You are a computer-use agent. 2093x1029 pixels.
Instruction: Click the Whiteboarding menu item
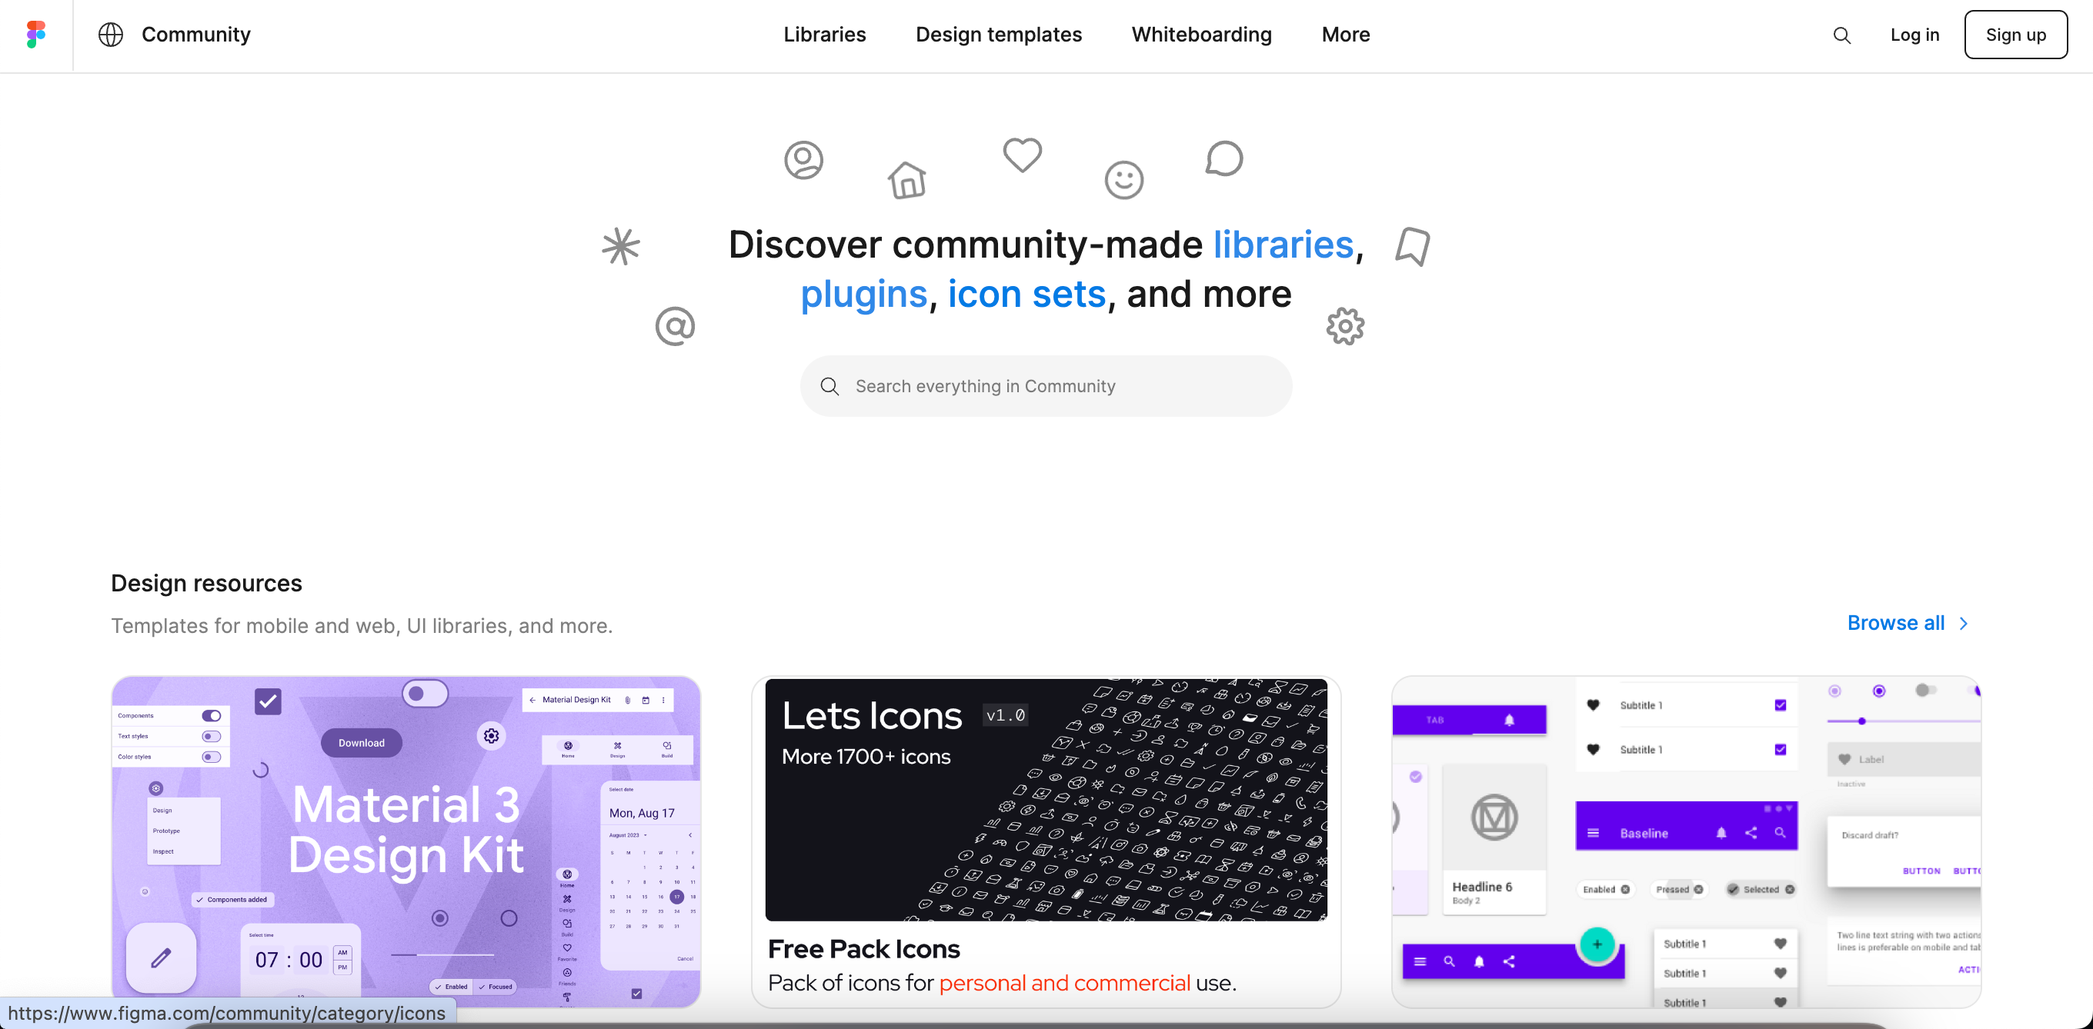pos(1200,35)
